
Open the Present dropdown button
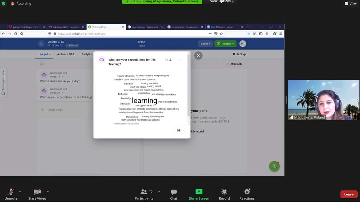coord(225,44)
